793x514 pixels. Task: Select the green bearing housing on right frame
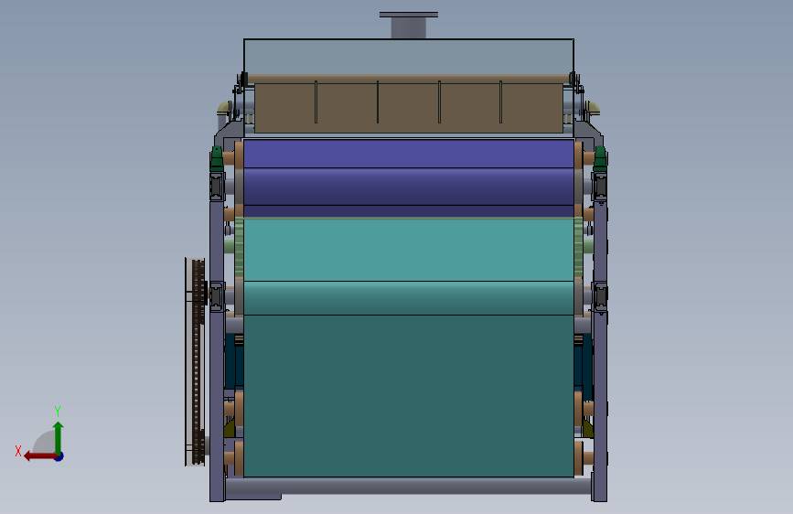[600, 158]
